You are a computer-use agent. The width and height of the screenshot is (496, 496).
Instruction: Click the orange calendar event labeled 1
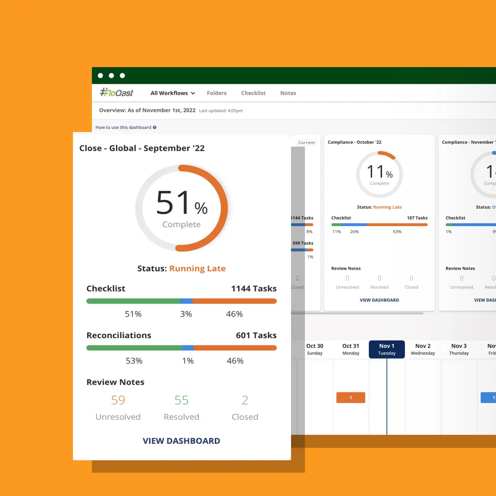pyautogui.click(x=350, y=398)
